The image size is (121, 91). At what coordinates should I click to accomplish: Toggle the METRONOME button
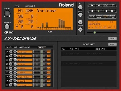105,5
